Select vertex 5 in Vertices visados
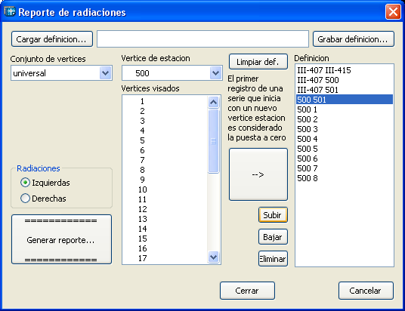This screenshot has height=311, width=405. tap(165, 140)
